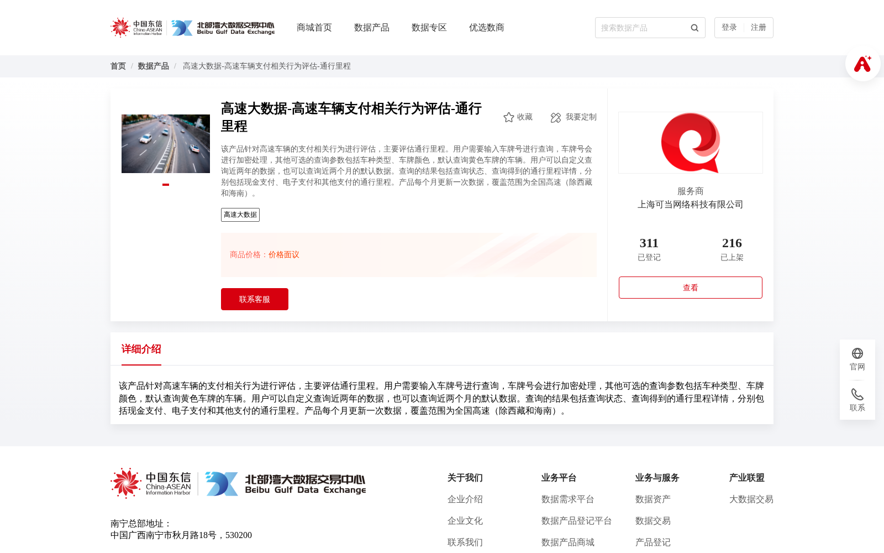Click the highway product thumbnail image

tap(166, 144)
